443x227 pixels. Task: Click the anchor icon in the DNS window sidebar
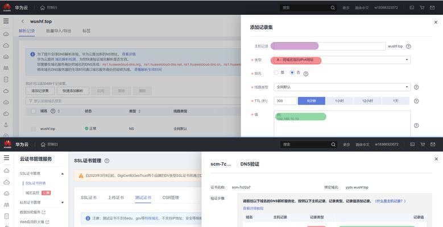coord(6,125)
